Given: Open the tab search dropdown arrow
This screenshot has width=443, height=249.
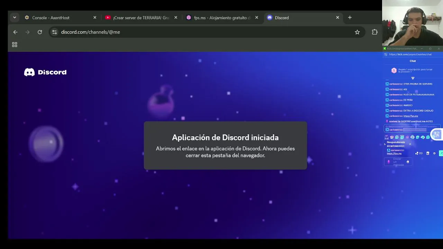Looking at the screenshot, I should point(15,17).
